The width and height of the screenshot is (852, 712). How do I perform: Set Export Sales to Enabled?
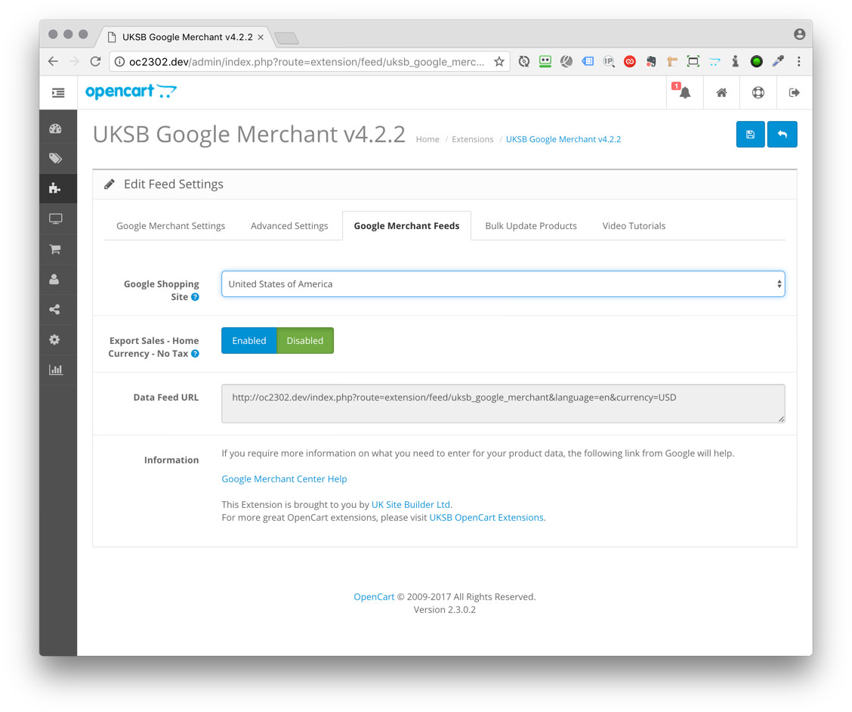pyautogui.click(x=248, y=340)
